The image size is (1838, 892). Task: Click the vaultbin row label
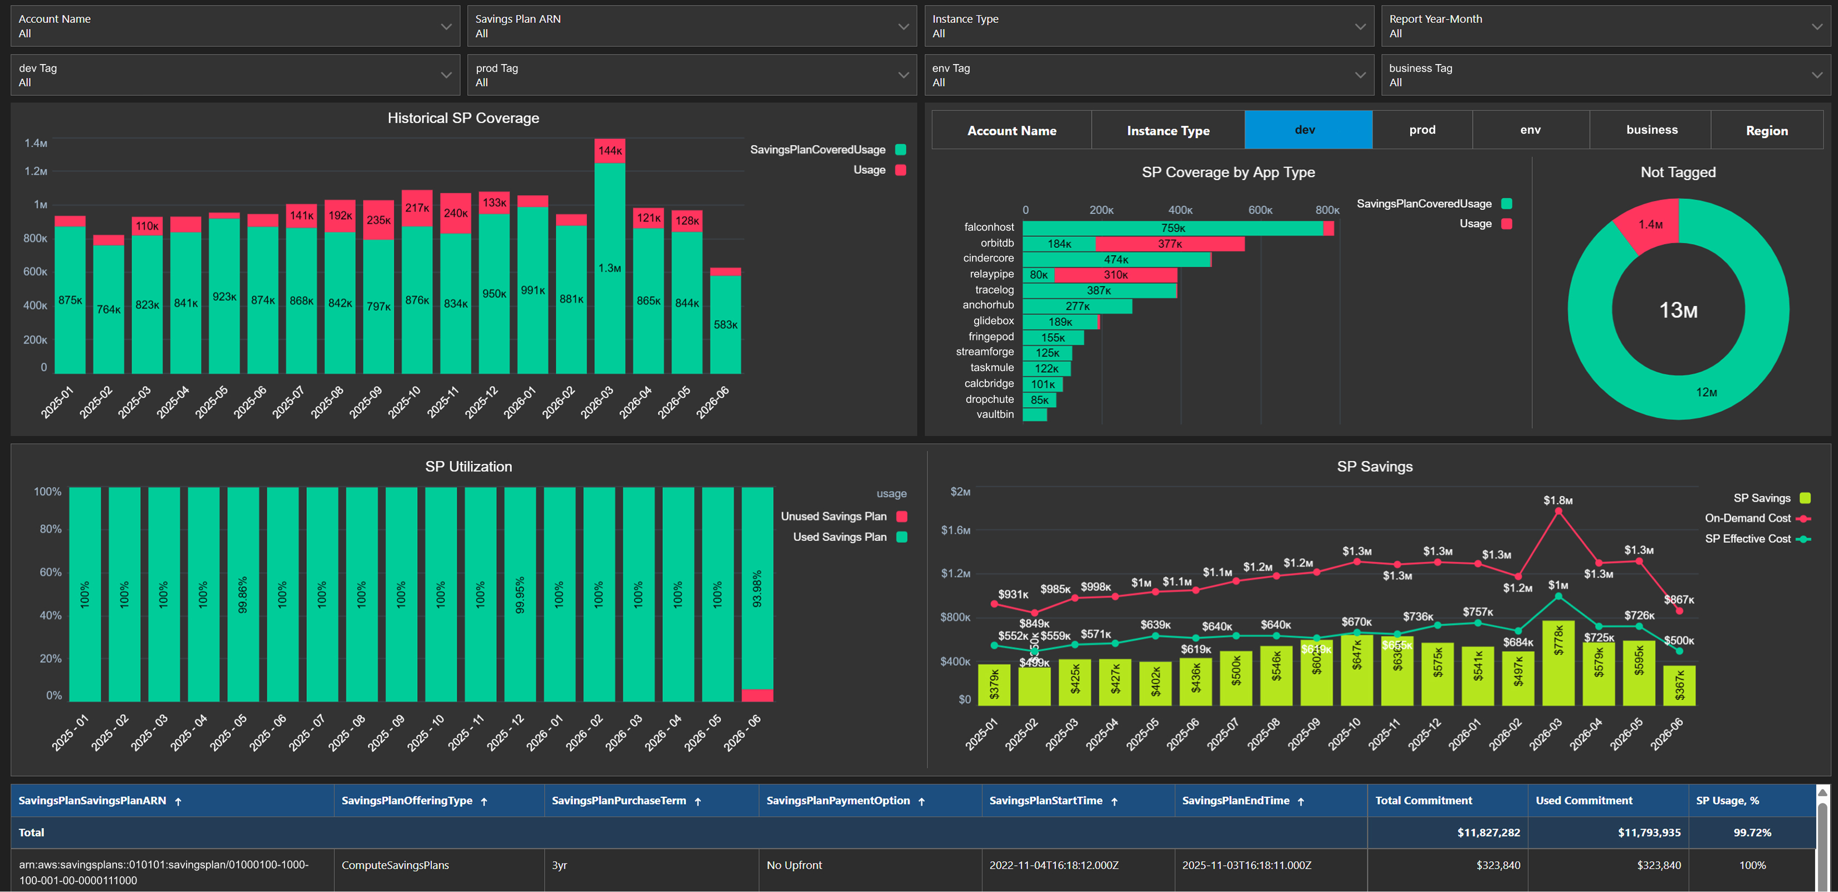[995, 414]
